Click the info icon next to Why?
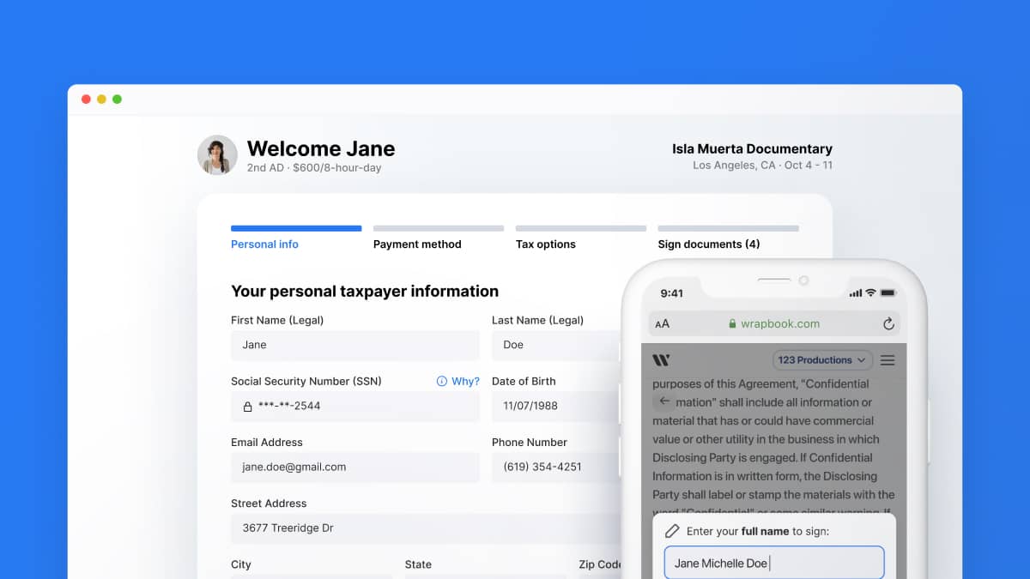 tap(442, 382)
